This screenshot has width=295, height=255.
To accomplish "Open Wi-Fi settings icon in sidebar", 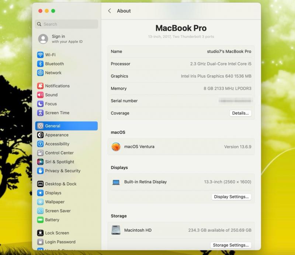I will pos(40,55).
